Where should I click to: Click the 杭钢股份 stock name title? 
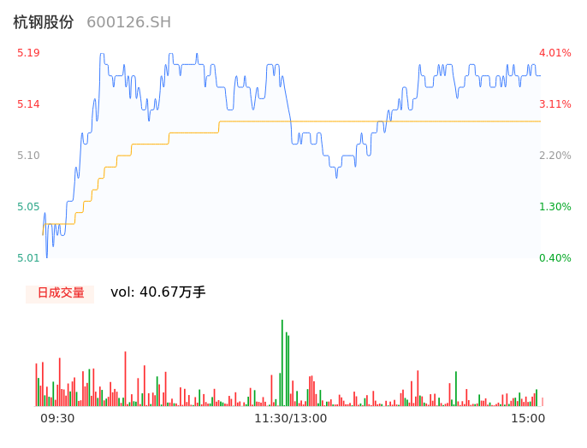click(44, 22)
